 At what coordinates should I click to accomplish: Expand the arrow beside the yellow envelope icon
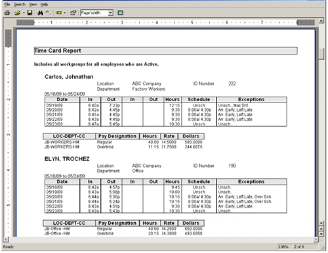click(65, 13)
